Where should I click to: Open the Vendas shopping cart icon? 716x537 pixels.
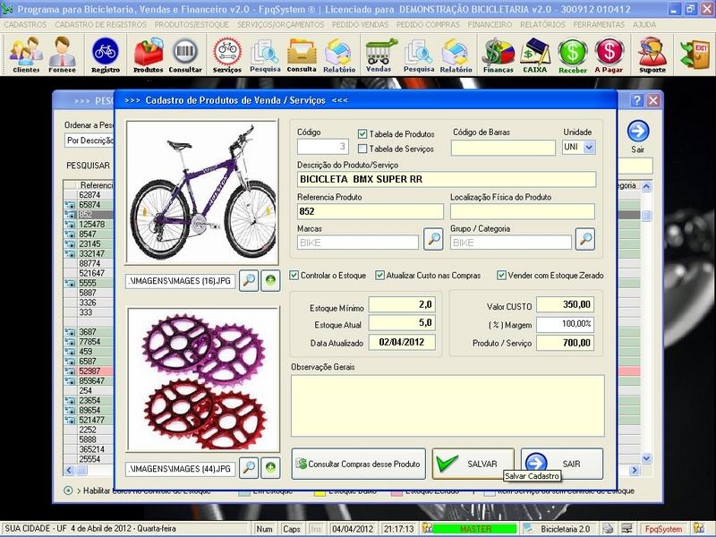click(379, 55)
